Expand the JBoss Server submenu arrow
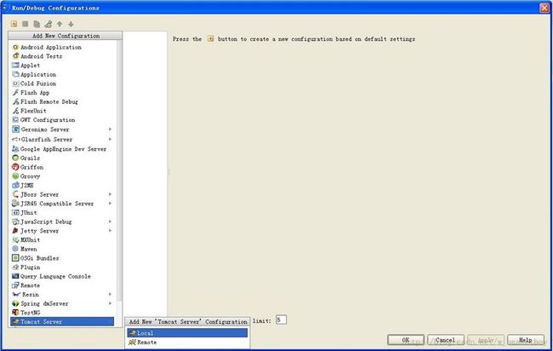553x351 pixels. 110,194
